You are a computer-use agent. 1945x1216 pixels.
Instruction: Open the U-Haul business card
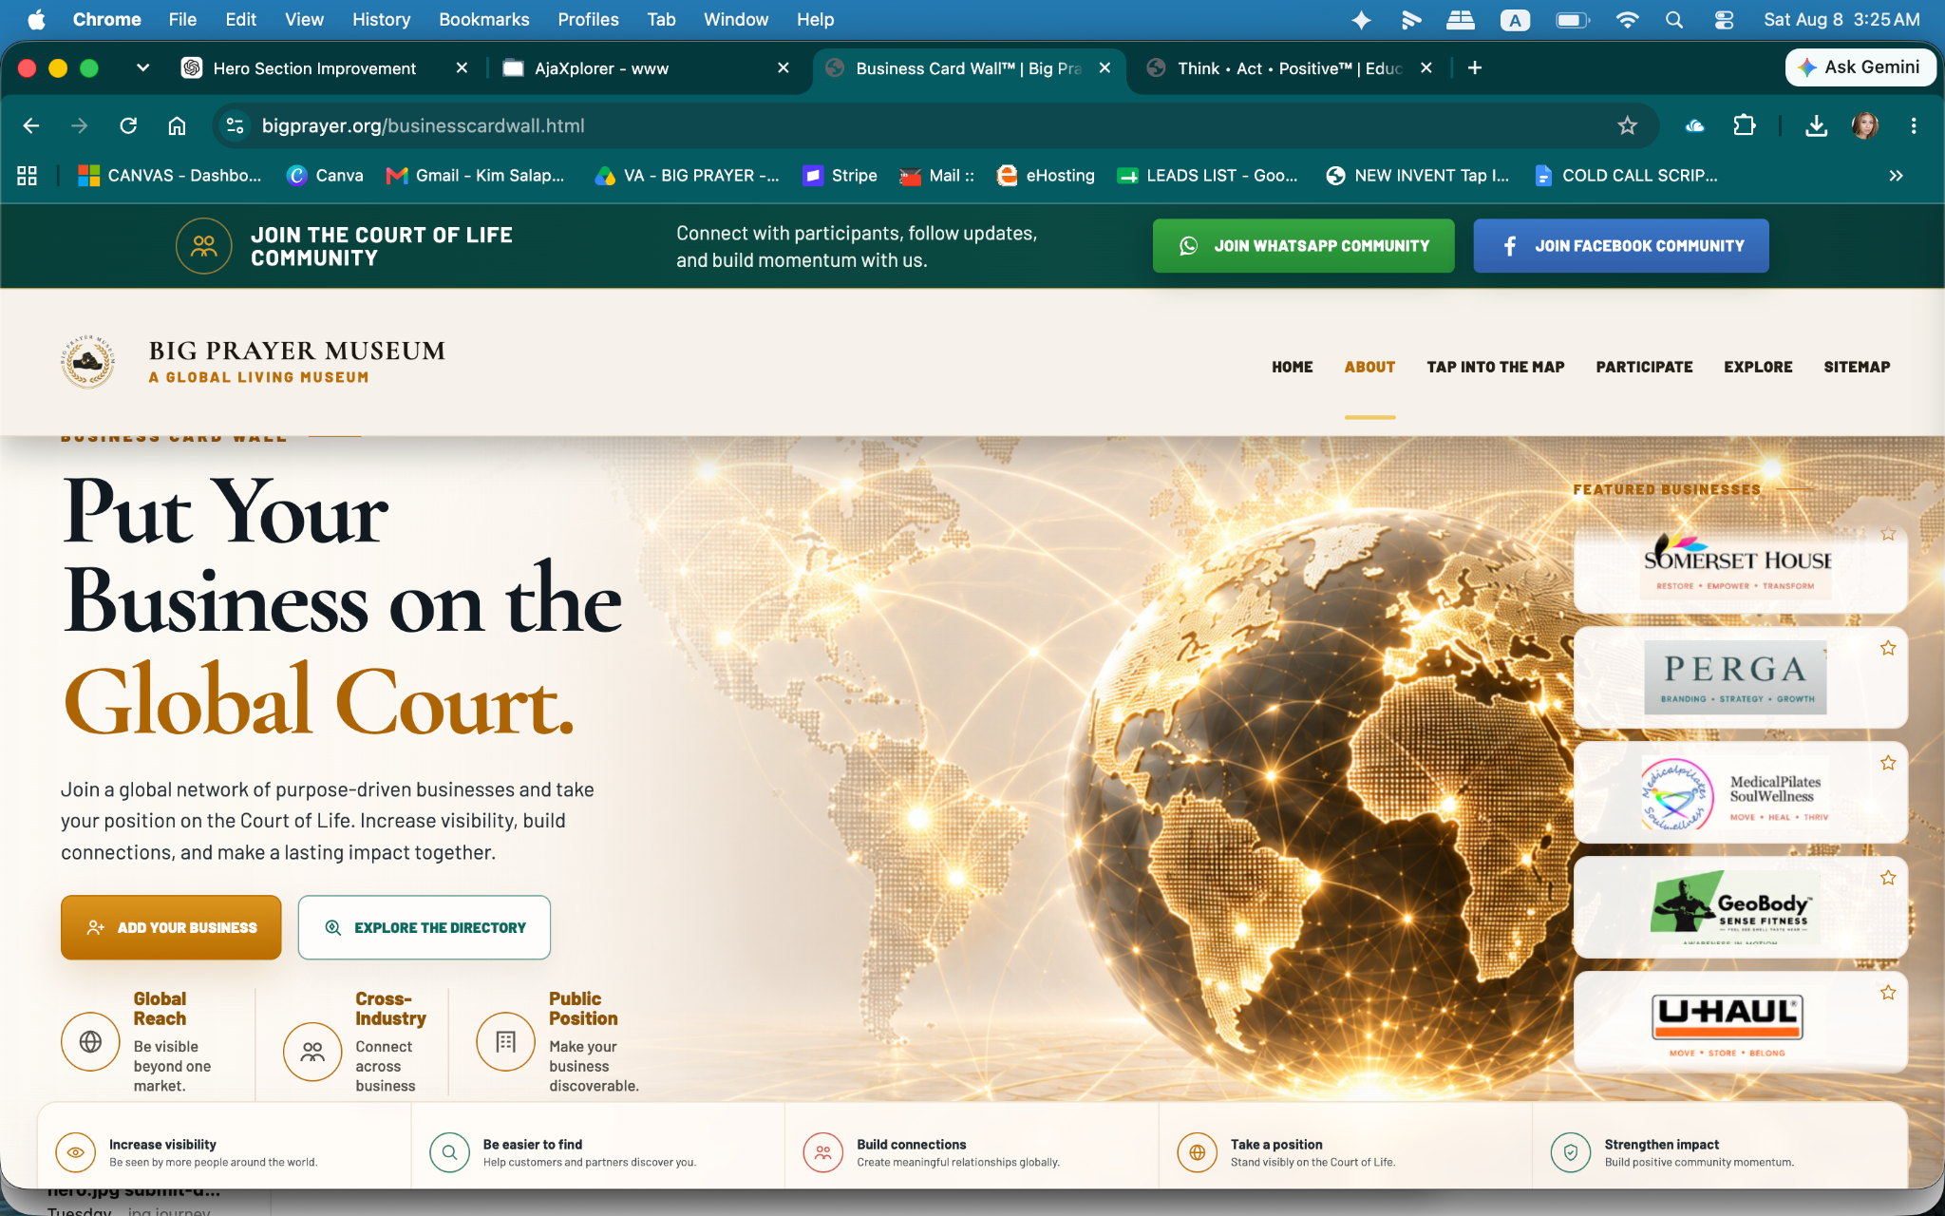click(1740, 1022)
